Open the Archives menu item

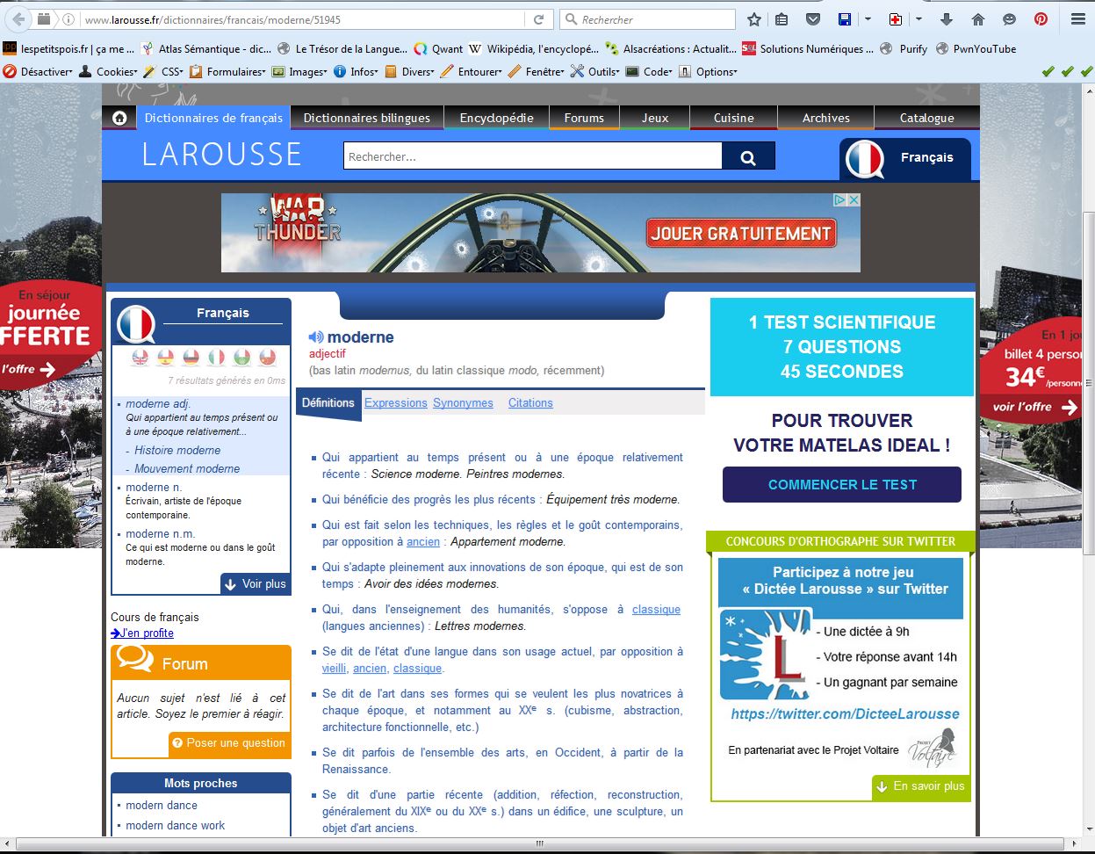(x=826, y=118)
